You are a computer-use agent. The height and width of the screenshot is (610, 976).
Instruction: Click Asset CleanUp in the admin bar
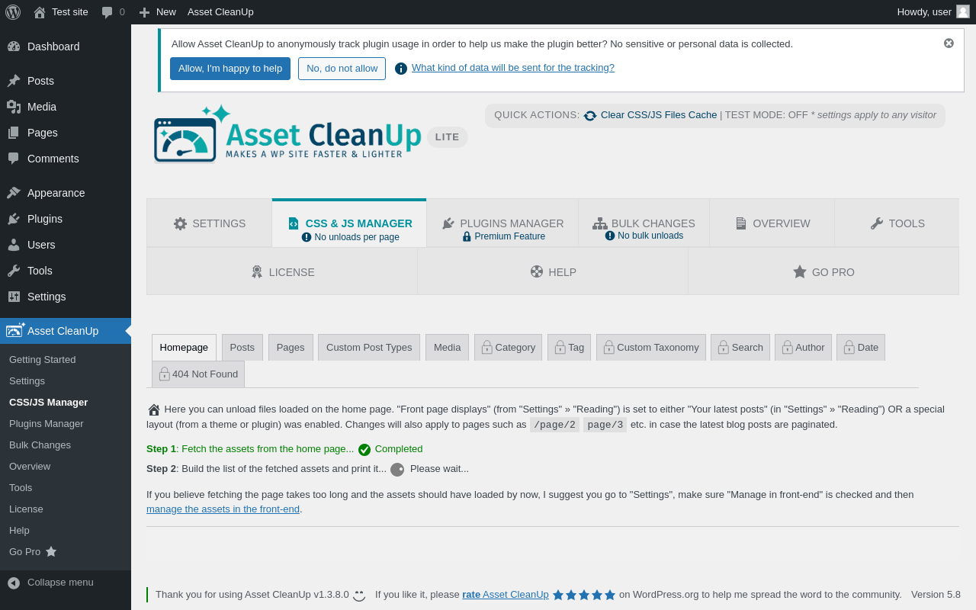tap(220, 11)
